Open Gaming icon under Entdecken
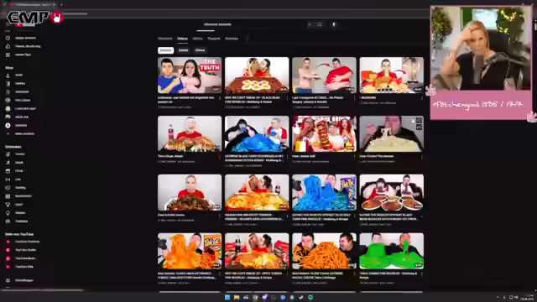This screenshot has width=537, height=302. pos(8,188)
